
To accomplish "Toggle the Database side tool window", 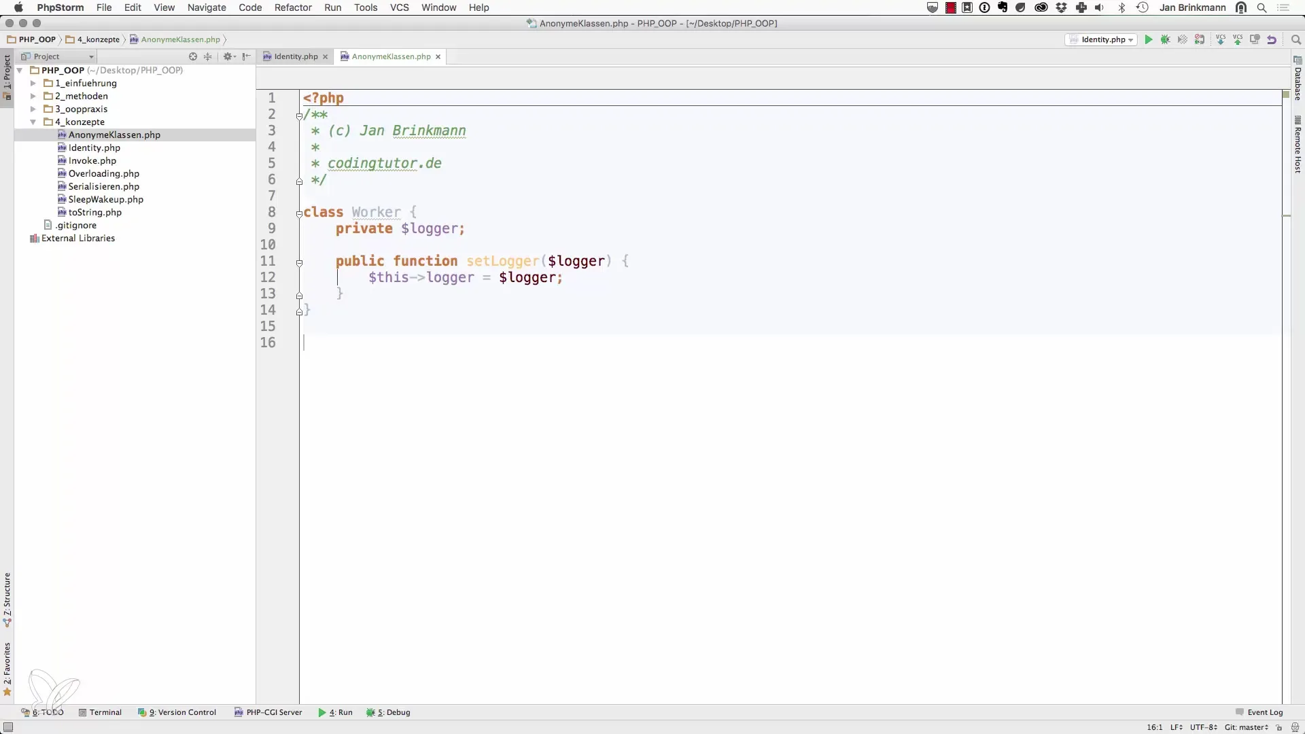I will 1298,79.
